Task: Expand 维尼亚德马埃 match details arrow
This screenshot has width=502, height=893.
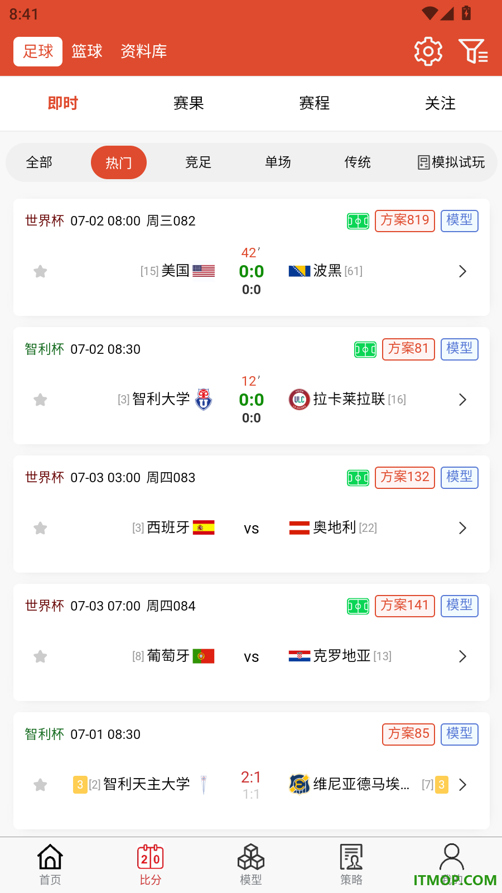Action: point(462,785)
